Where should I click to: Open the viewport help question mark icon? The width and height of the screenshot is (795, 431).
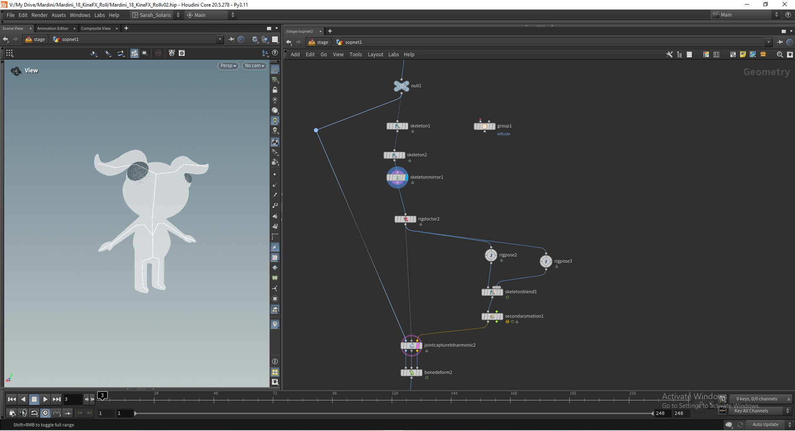click(275, 53)
